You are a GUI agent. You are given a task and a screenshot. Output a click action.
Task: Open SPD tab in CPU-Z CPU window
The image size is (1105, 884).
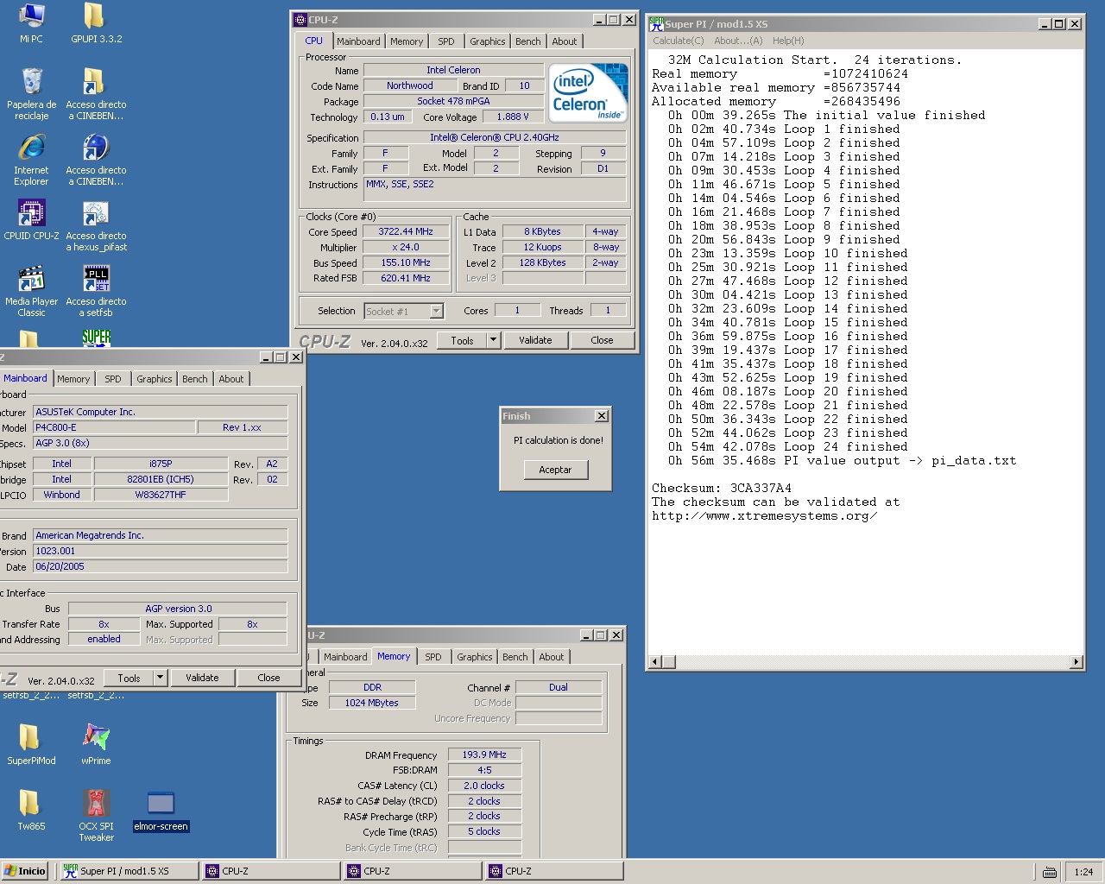click(446, 41)
